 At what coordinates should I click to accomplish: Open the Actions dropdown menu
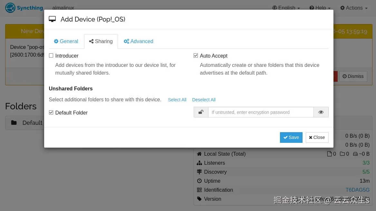354,8
